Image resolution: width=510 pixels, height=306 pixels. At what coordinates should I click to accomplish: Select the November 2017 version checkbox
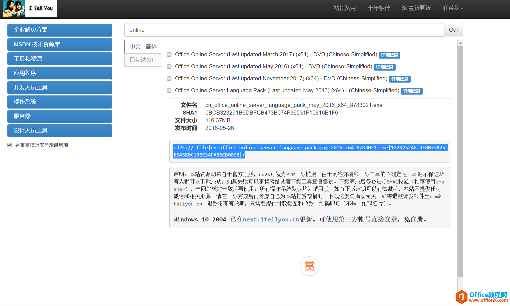[x=169, y=78]
